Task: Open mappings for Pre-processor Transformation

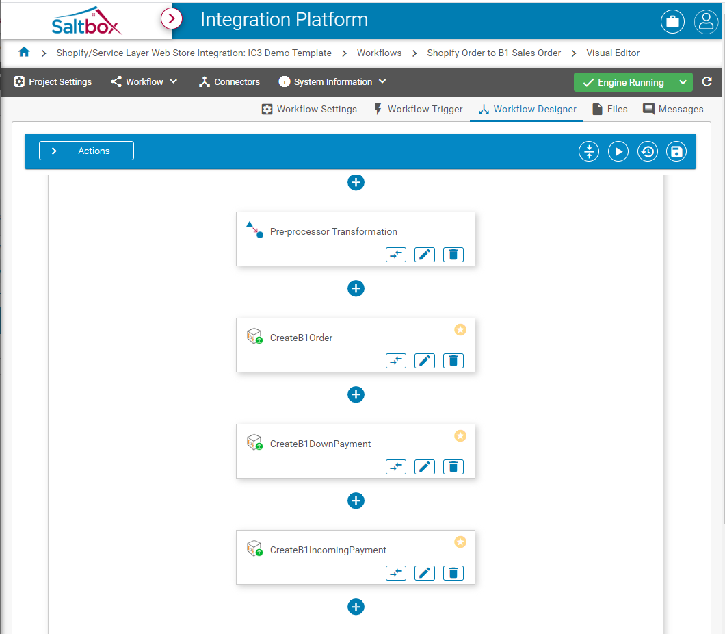Action: (396, 255)
